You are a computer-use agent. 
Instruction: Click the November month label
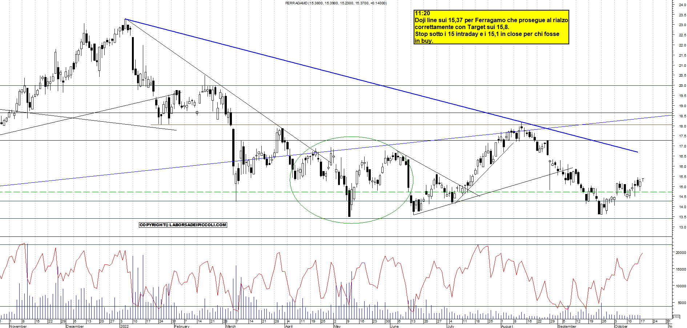[18, 326]
